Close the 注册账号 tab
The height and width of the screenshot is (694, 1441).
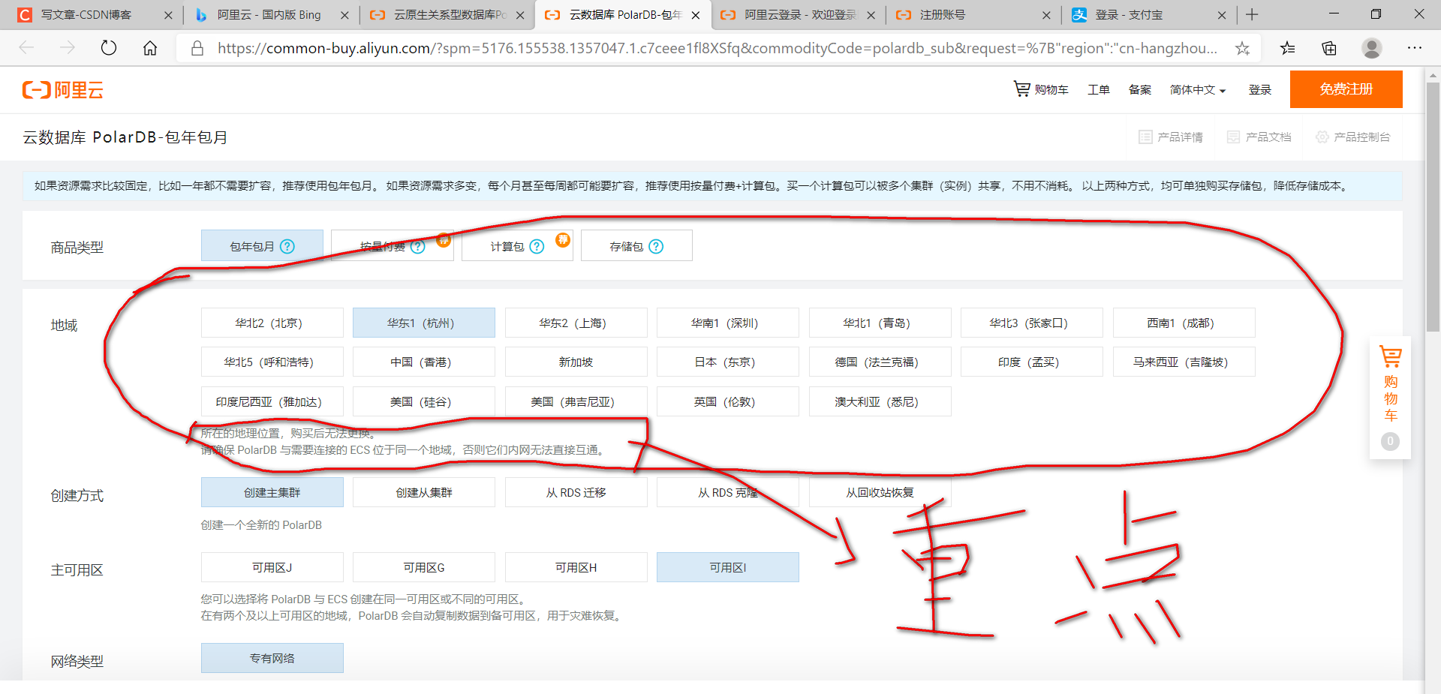click(1047, 15)
